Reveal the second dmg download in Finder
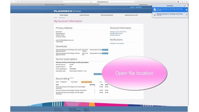199x112 pixels. tap(186, 15)
